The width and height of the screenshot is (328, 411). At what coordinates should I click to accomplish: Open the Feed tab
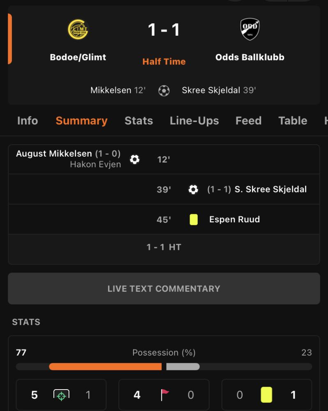pyautogui.click(x=249, y=121)
